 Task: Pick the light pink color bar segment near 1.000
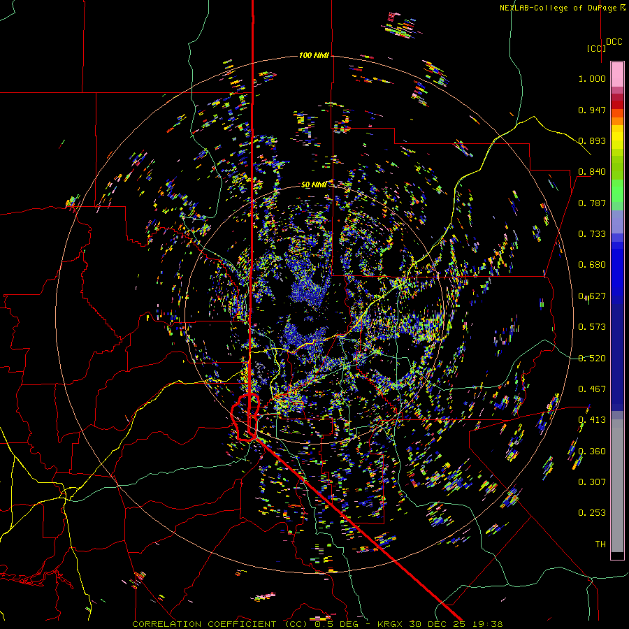pyautogui.click(x=617, y=74)
